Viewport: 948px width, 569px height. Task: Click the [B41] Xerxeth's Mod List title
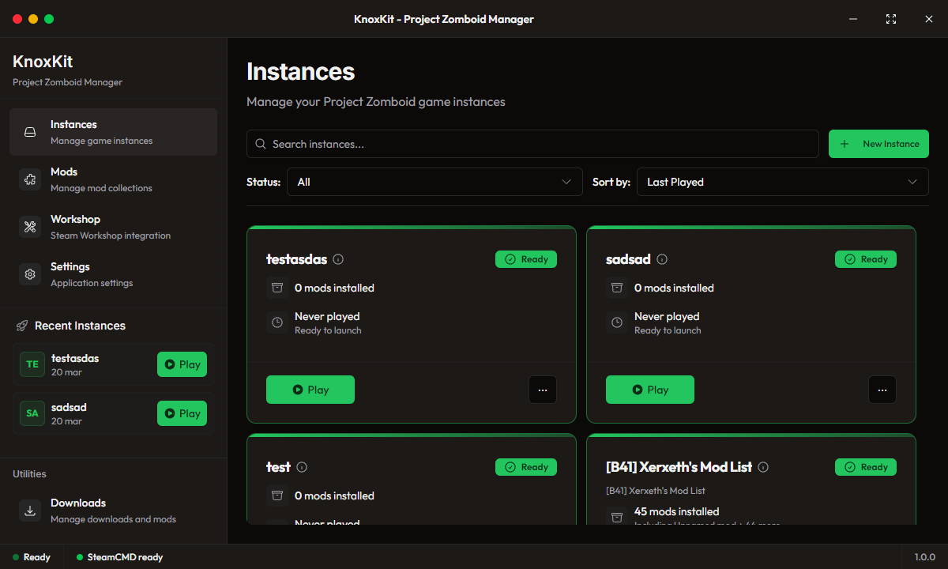[x=679, y=467]
